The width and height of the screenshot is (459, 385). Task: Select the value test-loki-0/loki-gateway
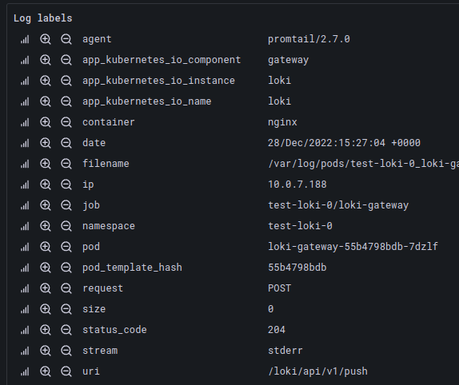click(338, 205)
